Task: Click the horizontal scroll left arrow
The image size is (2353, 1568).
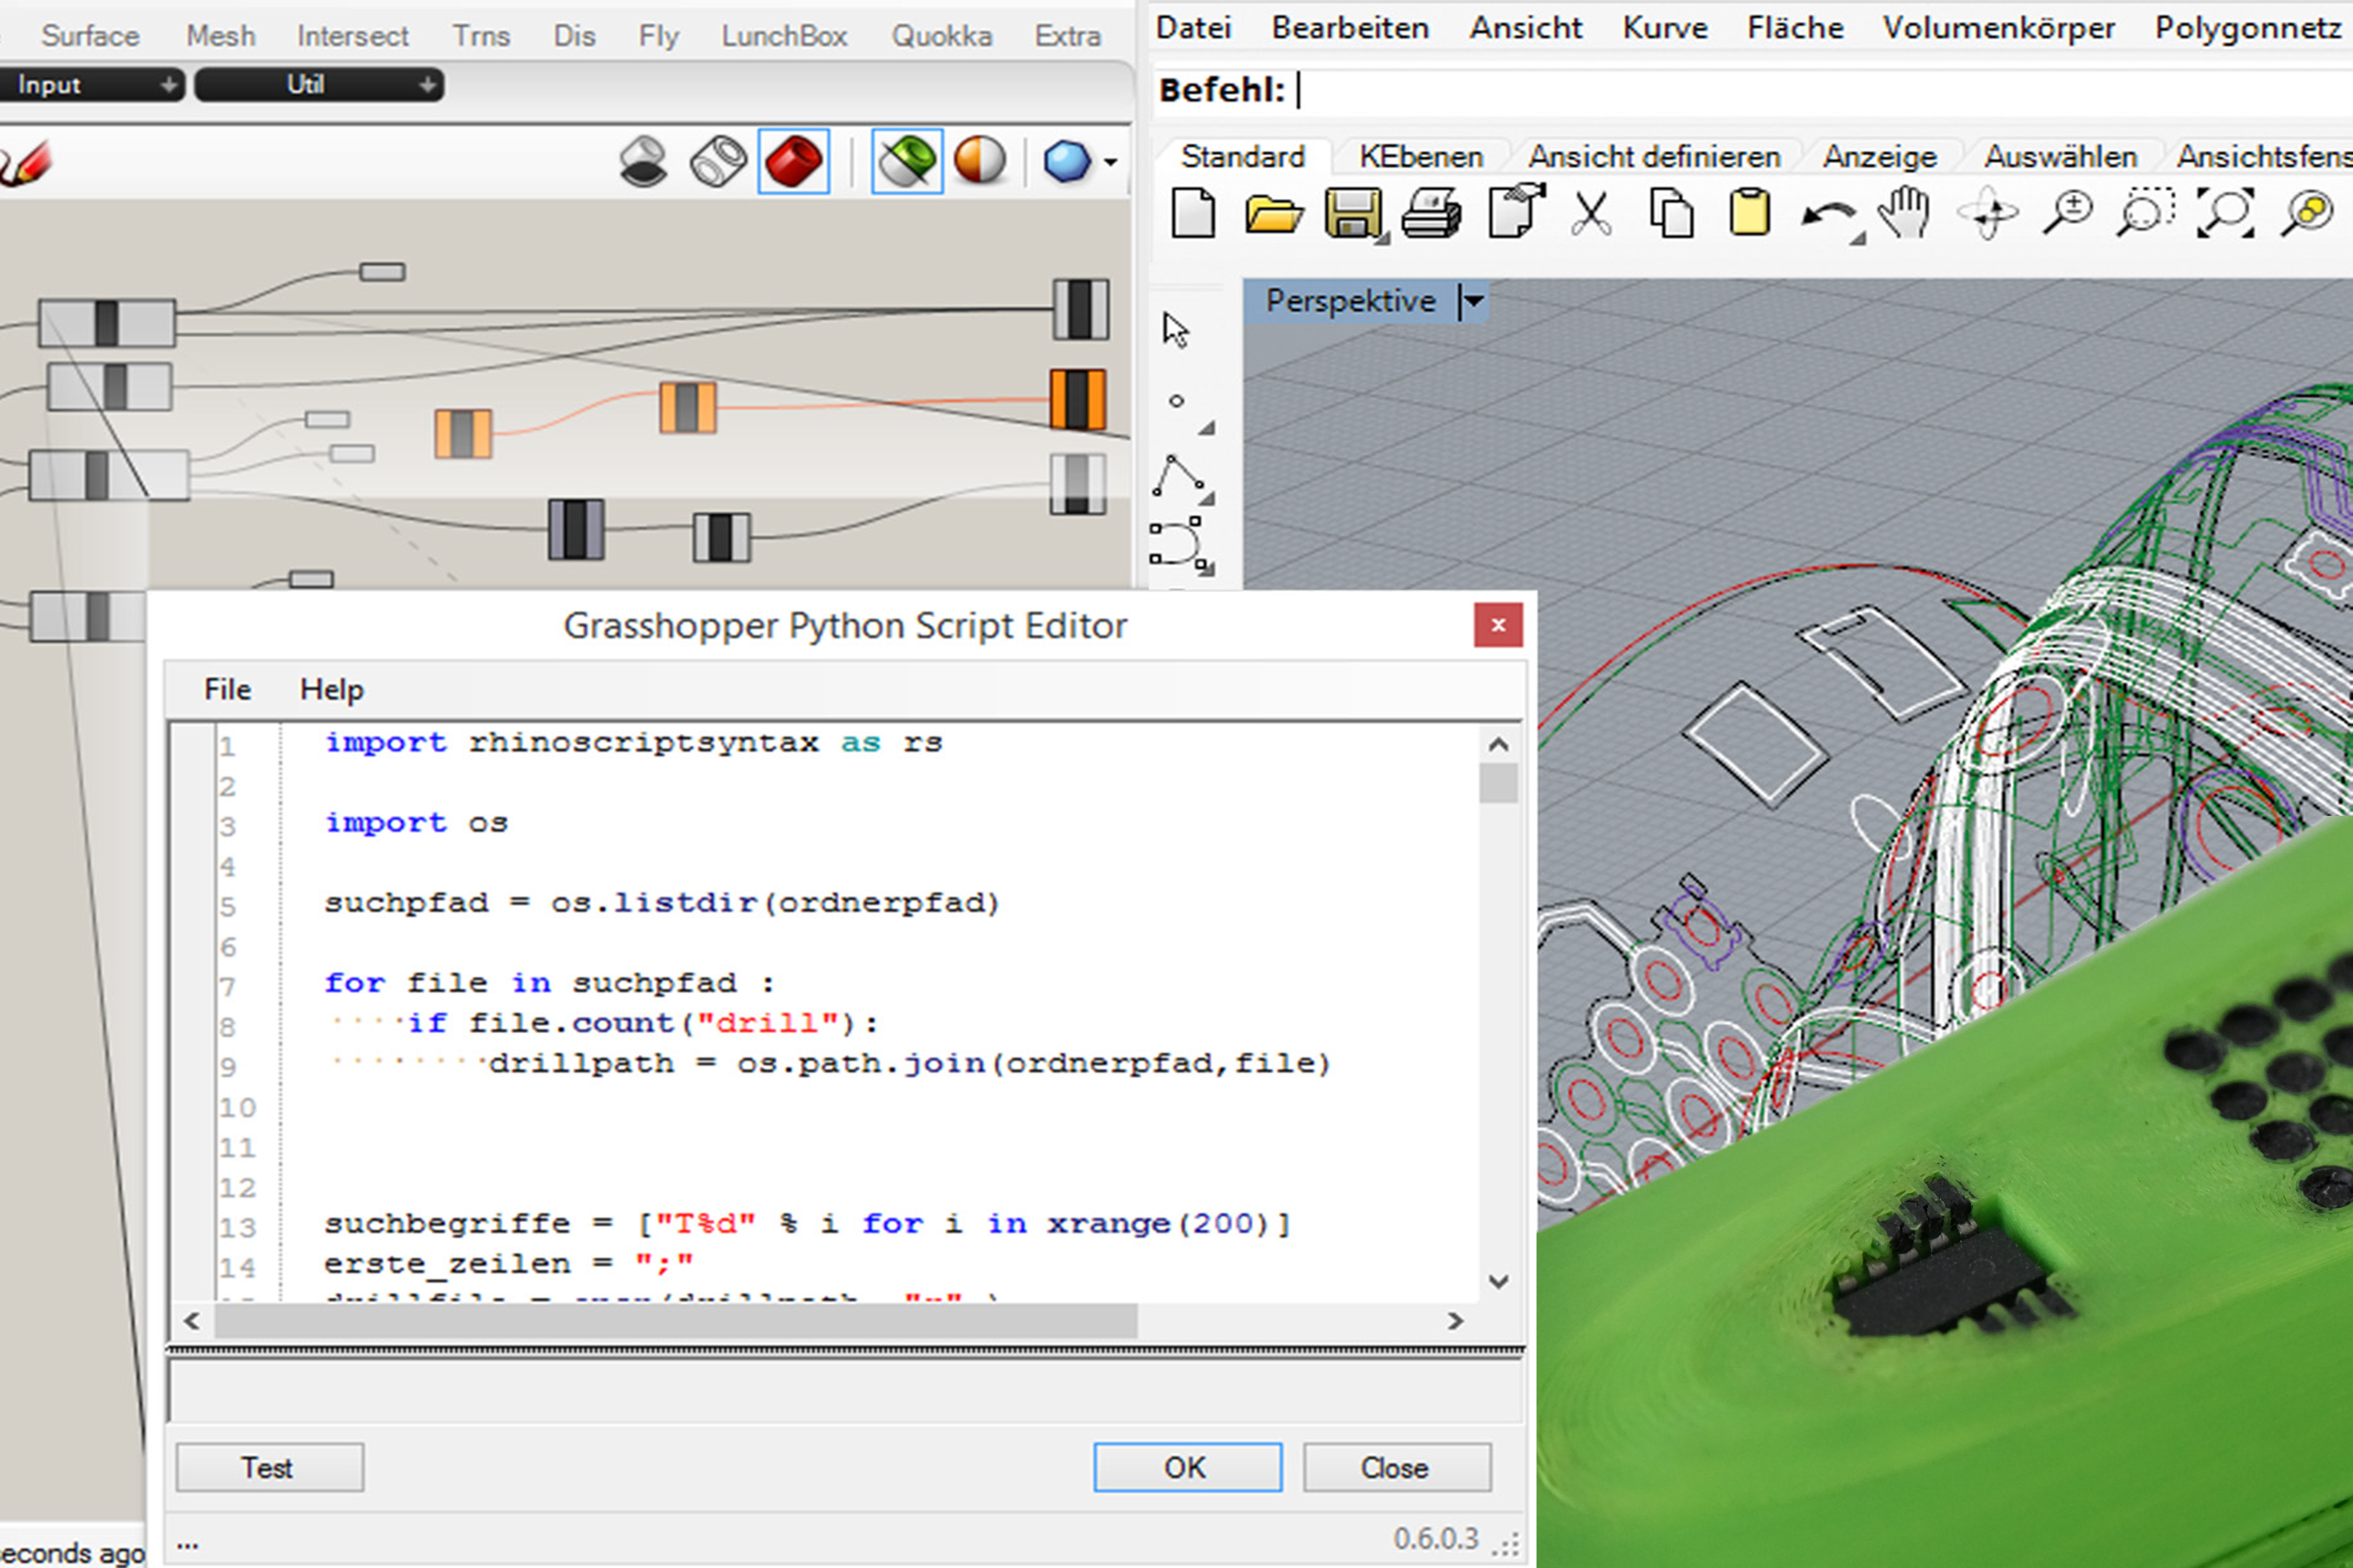Action: pyautogui.click(x=192, y=1321)
